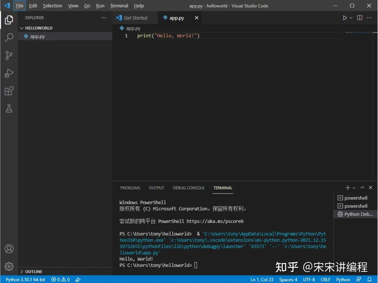Click the Run Python File play button
Viewport: 378px width, 283px height.
click(x=345, y=18)
